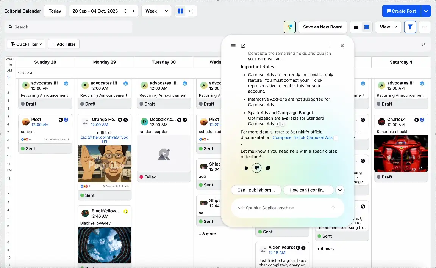Click the Create Post button
Image resolution: width=436 pixels, height=268 pixels.
coord(401,11)
